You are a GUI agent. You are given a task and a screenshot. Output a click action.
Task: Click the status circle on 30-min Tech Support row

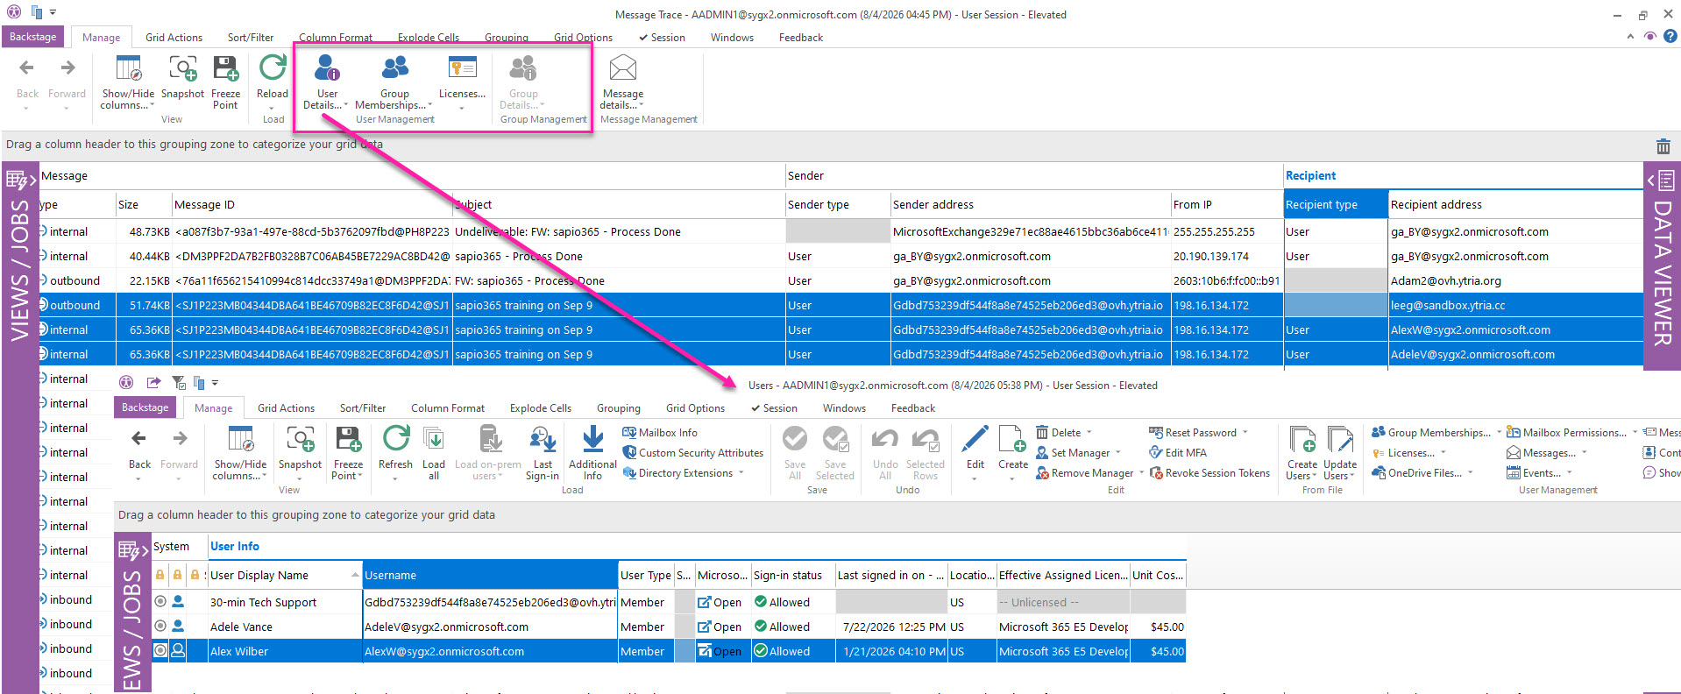[x=160, y=602]
